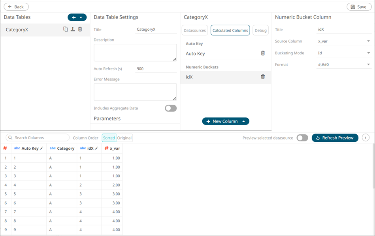Open the Format dropdown showing #,##0

click(344, 65)
